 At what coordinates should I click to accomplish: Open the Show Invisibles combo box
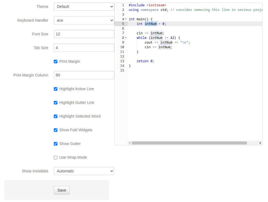[x=84, y=171]
